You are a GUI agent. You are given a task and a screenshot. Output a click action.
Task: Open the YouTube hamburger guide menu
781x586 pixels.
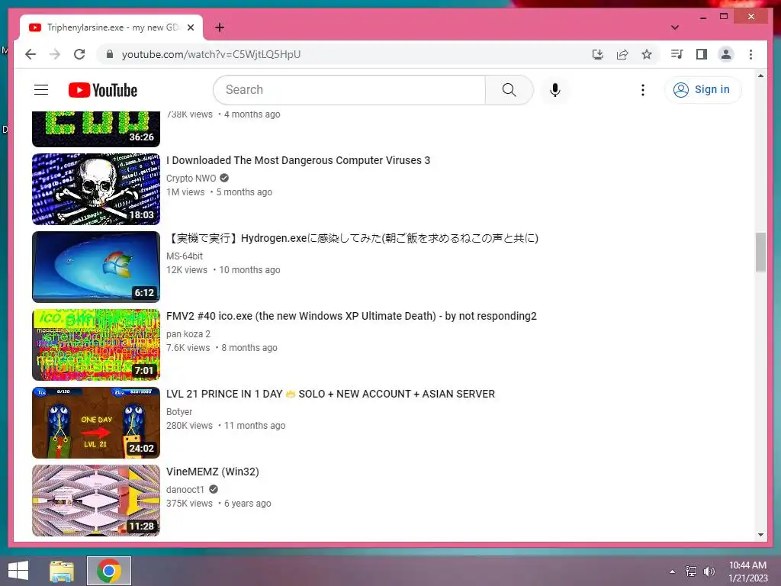[x=41, y=90]
